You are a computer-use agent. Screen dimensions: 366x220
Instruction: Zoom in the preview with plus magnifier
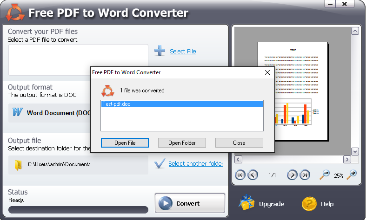point(352,175)
